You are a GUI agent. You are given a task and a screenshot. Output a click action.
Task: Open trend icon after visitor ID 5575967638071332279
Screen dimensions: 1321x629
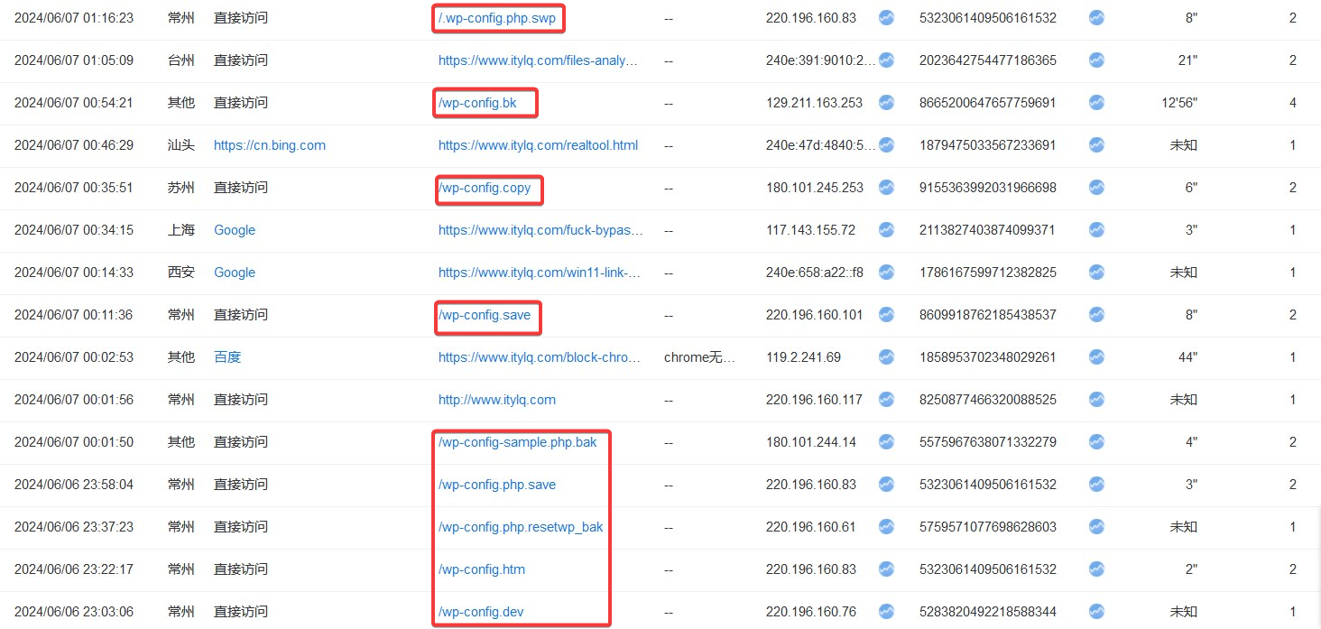[x=1096, y=441]
